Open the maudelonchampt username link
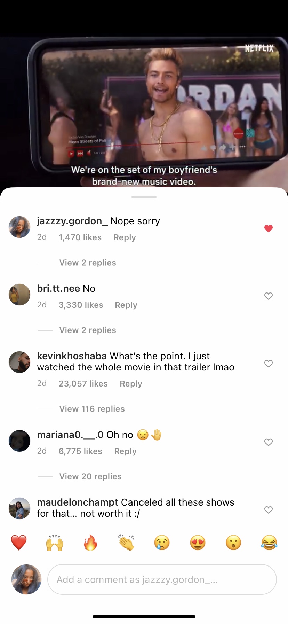 78,502
